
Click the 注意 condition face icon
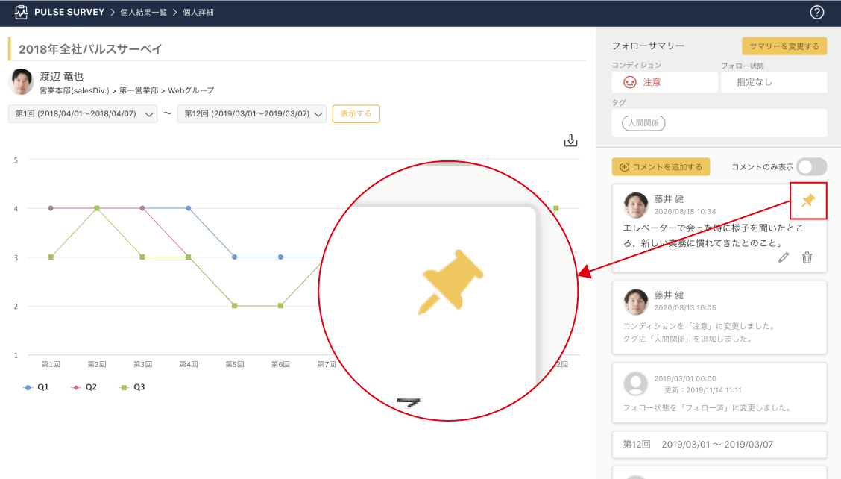pos(629,82)
